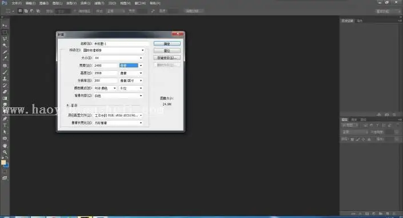Select the Path Selection tool
Screen dimensions: 403x218
click(x=5, y=132)
